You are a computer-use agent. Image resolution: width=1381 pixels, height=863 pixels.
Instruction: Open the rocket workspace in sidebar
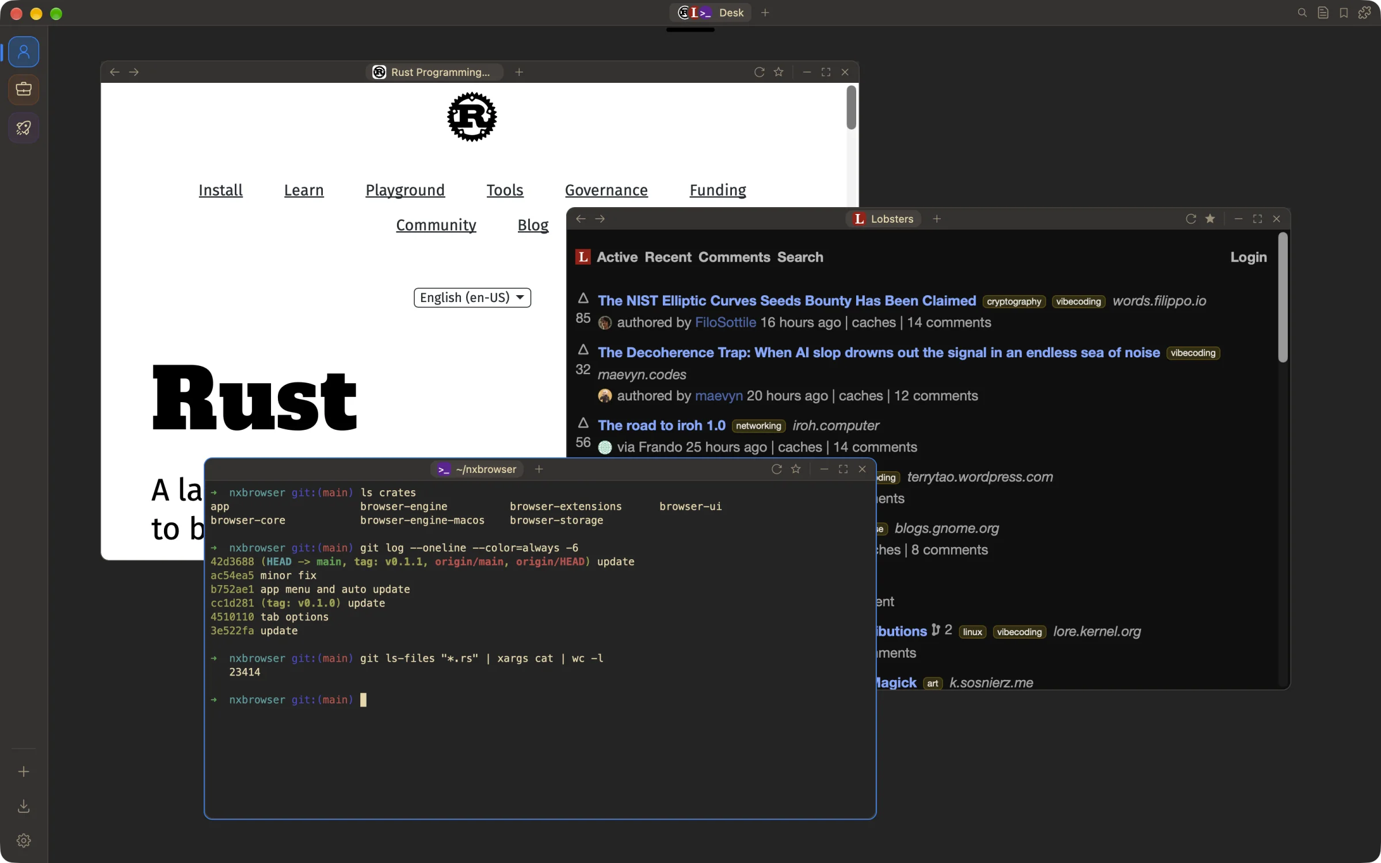(24, 128)
